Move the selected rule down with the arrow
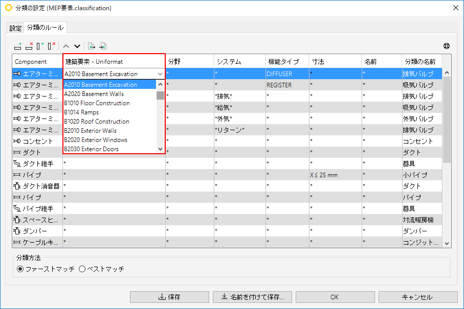464x309 pixels. click(x=77, y=46)
